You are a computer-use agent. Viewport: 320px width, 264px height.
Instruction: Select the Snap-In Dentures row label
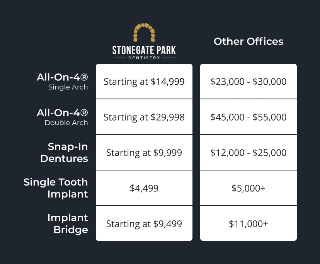tap(64, 153)
